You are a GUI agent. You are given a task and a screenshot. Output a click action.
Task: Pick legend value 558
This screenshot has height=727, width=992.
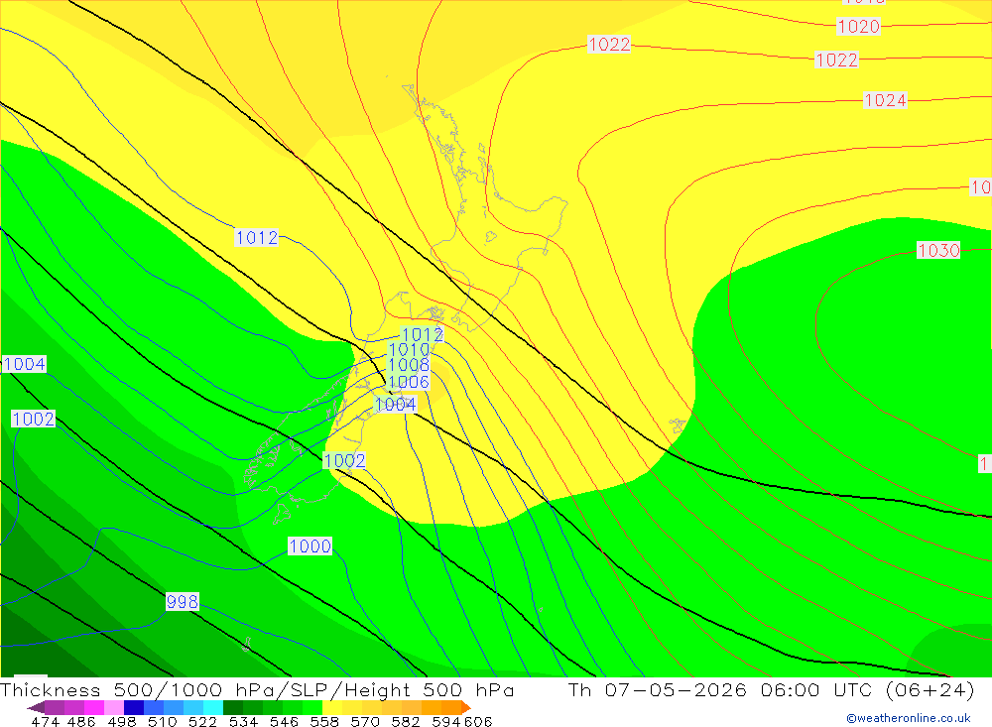(x=324, y=721)
